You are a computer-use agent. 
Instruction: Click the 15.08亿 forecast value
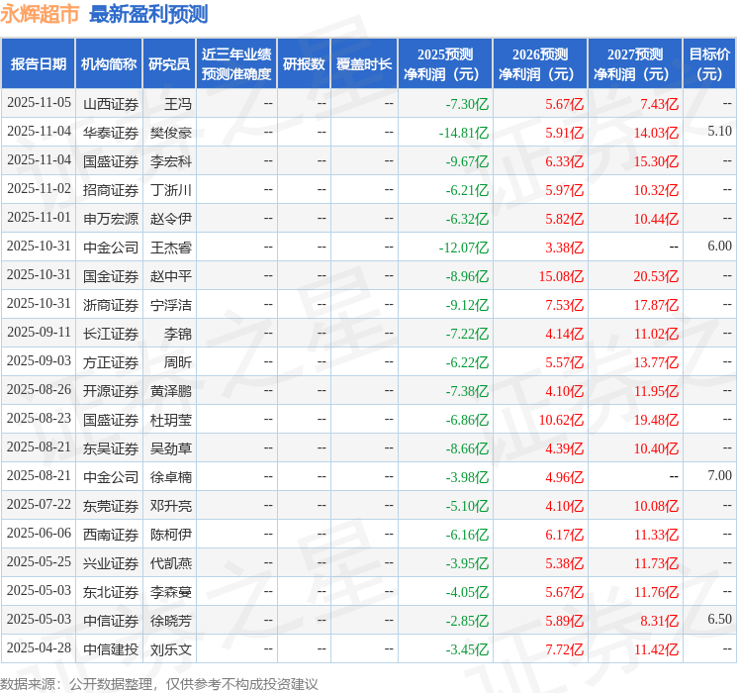click(x=561, y=275)
